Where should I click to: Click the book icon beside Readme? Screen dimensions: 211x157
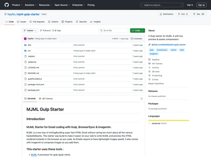point(149,59)
